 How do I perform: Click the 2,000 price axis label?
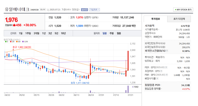[x=133, y=50]
